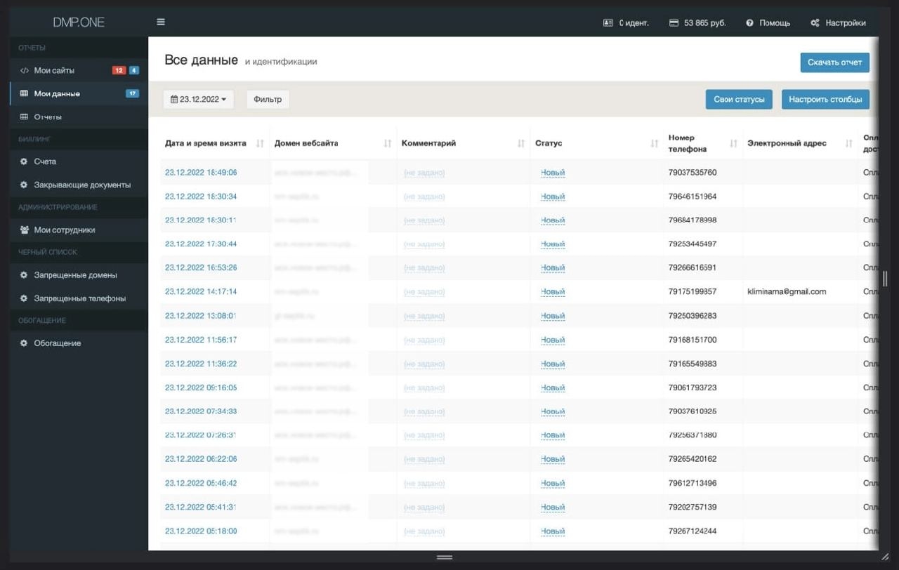Click the ID card identifications icon

coord(608,23)
